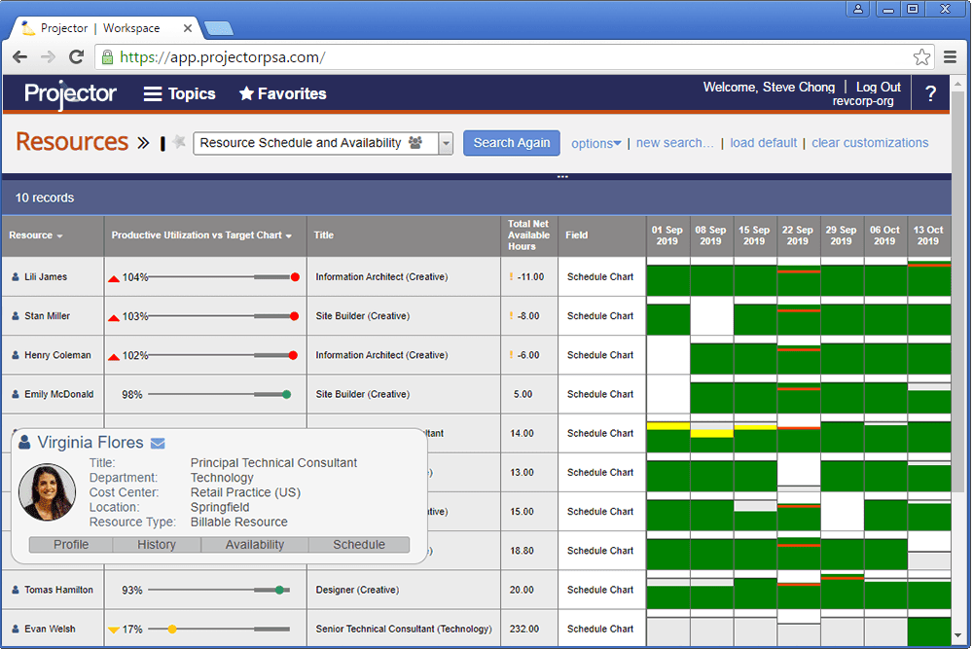Sort using the Resource column header arrow
Viewport: 973px width, 649px height.
click(60, 236)
